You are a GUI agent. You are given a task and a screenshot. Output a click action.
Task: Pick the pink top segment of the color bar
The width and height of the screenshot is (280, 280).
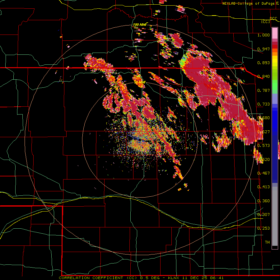(x=275, y=33)
